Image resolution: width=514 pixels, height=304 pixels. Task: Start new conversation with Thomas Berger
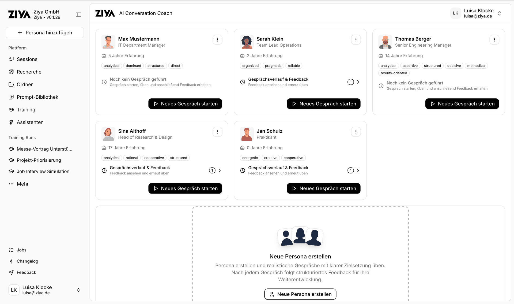pyautogui.click(x=462, y=104)
